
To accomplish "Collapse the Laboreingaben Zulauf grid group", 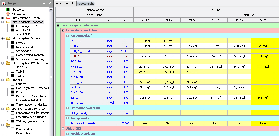I will (62, 30).
